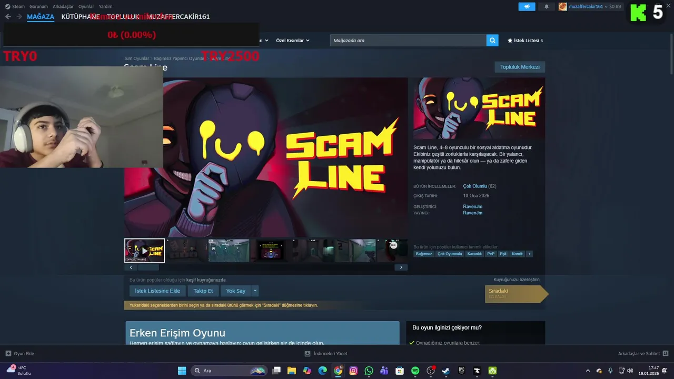Viewport: 674px width, 379px height.
Task: Click the store search magnifier button
Action: (x=492, y=41)
